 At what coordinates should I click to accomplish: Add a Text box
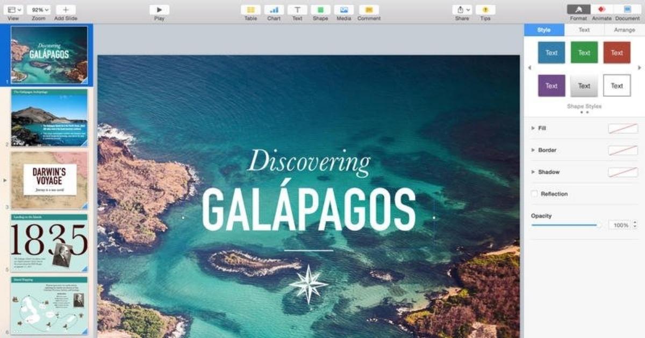coord(297,10)
